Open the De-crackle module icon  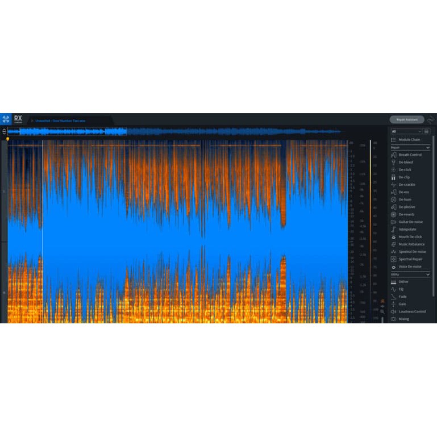click(393, 185)
